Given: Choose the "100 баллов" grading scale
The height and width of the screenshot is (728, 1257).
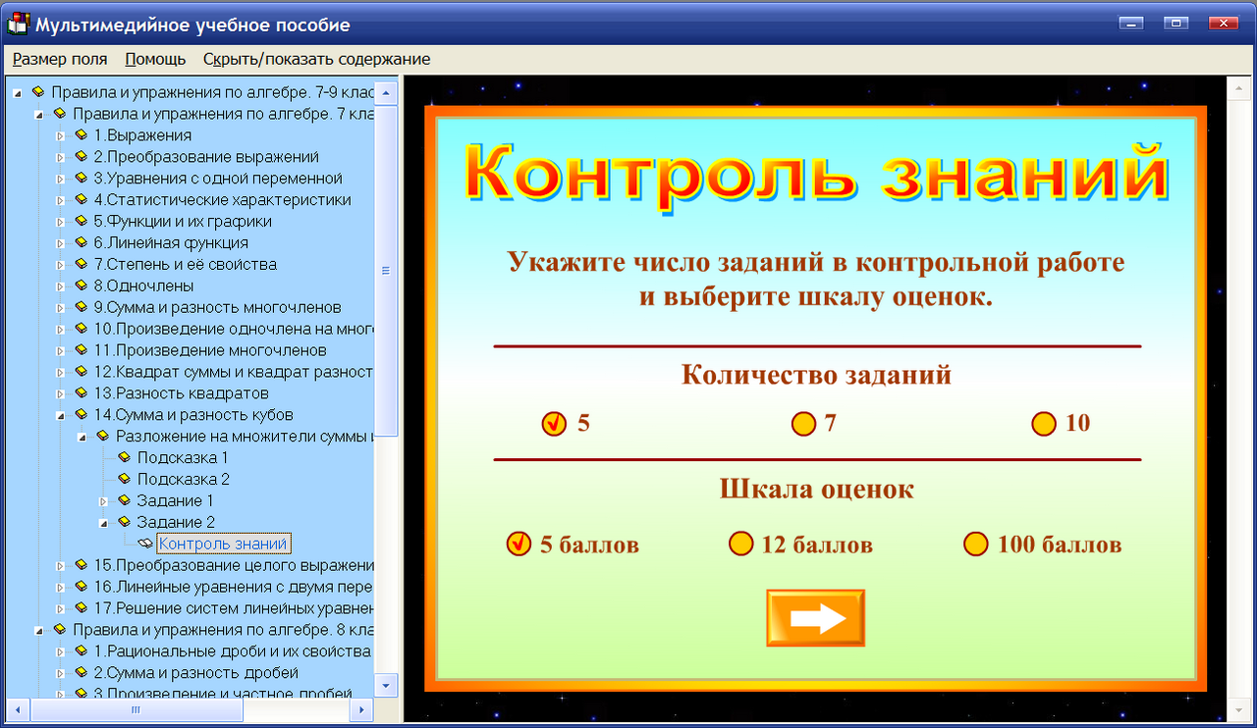Looking at the screenshot, I should click(975, 544).
